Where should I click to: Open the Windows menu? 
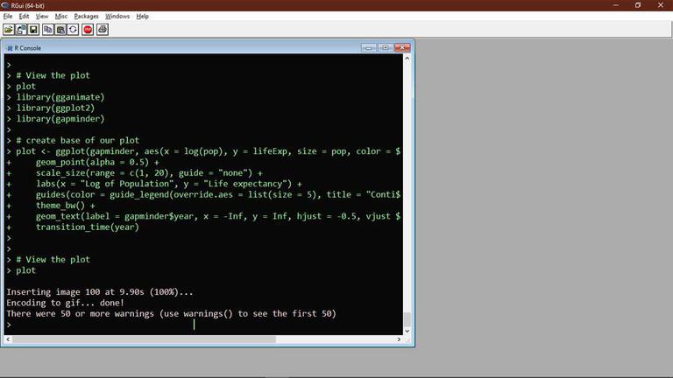point(117,17)
